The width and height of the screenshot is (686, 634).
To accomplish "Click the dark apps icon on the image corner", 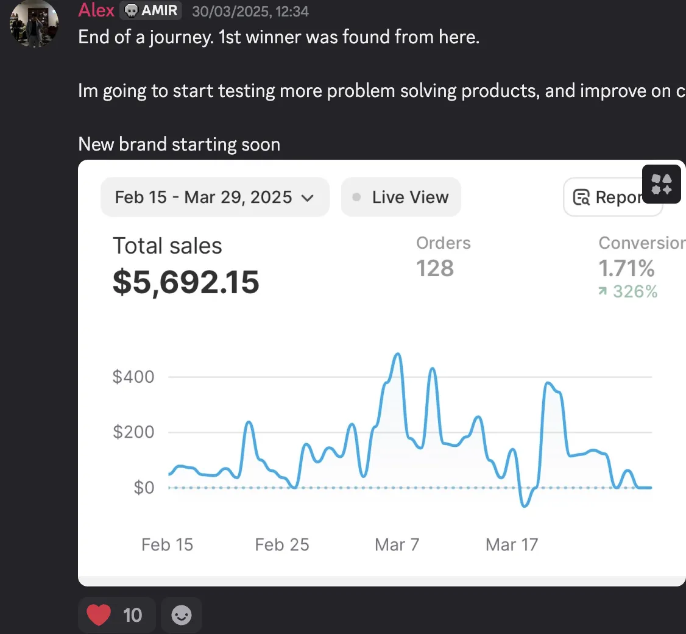I will 662,184.
